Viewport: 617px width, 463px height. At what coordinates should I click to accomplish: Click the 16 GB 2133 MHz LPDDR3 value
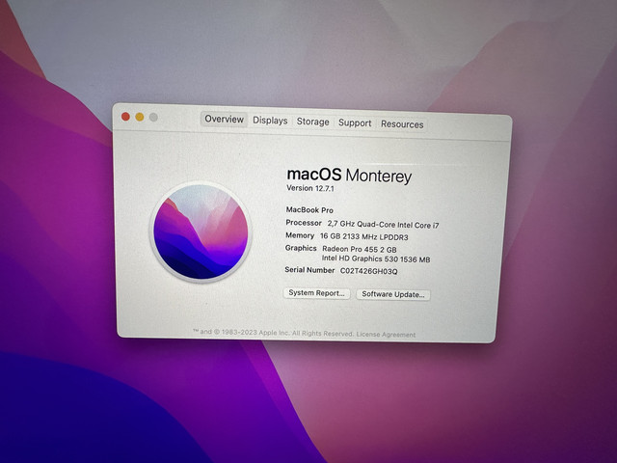pyautogui.click(x=364, y=236)
